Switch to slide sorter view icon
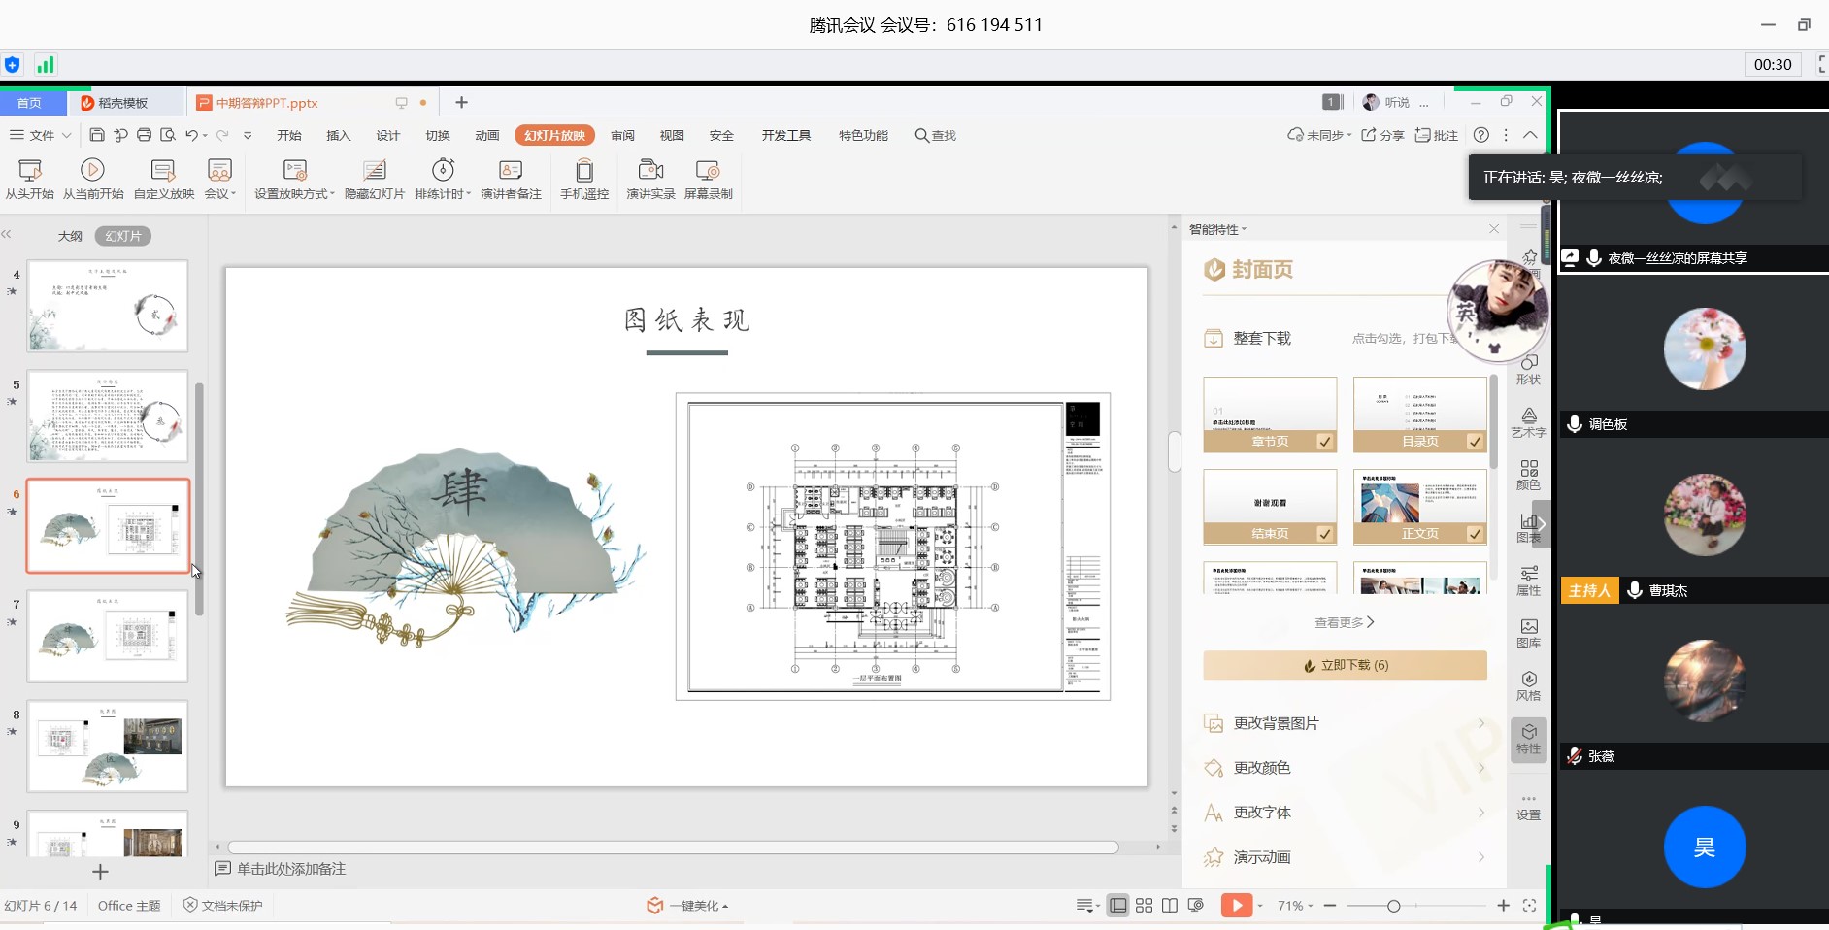This screenshot has height=930, width=1829. point(1144,906)
